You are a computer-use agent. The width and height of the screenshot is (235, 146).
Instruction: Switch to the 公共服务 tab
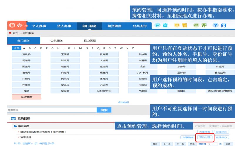56,41
